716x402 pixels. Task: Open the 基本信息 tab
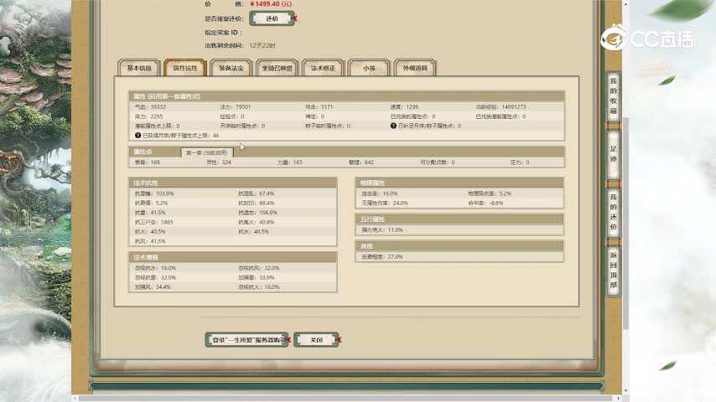click(139, 69)
